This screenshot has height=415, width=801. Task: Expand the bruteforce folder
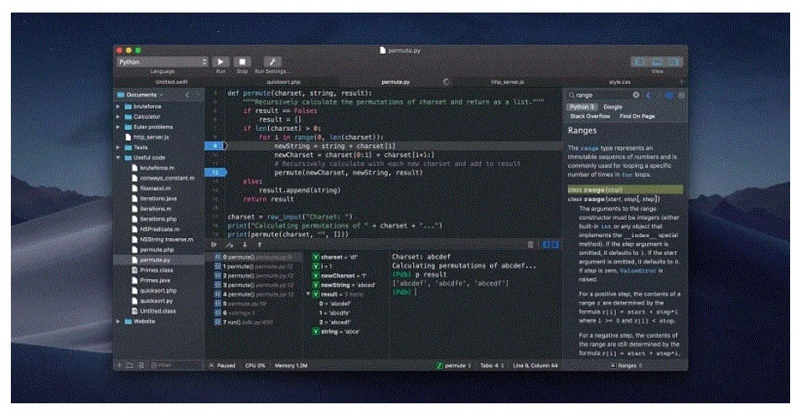(118, 106)
